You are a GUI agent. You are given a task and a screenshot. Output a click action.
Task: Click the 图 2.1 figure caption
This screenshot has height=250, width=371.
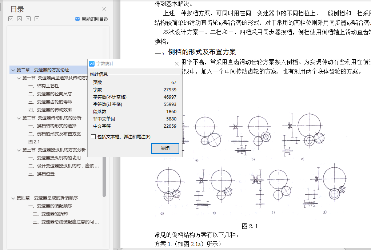[250, 226]
